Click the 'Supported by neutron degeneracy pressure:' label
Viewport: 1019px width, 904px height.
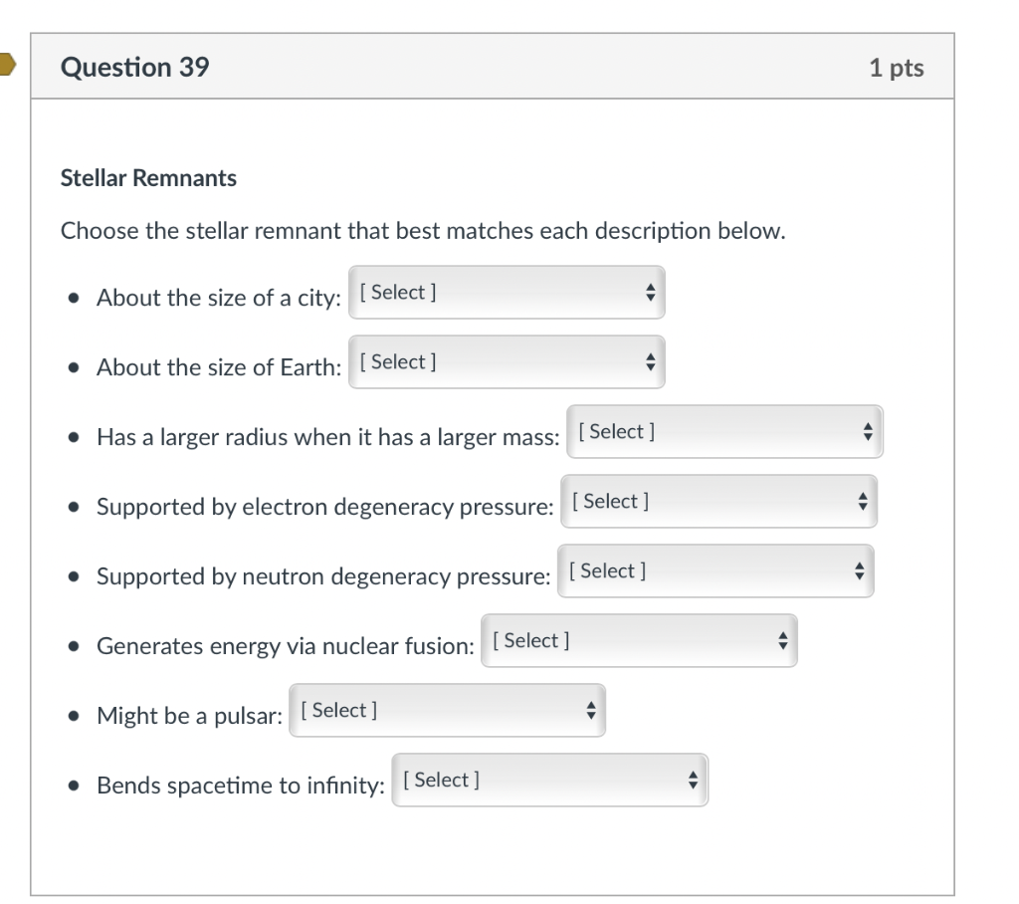point(322,576)
